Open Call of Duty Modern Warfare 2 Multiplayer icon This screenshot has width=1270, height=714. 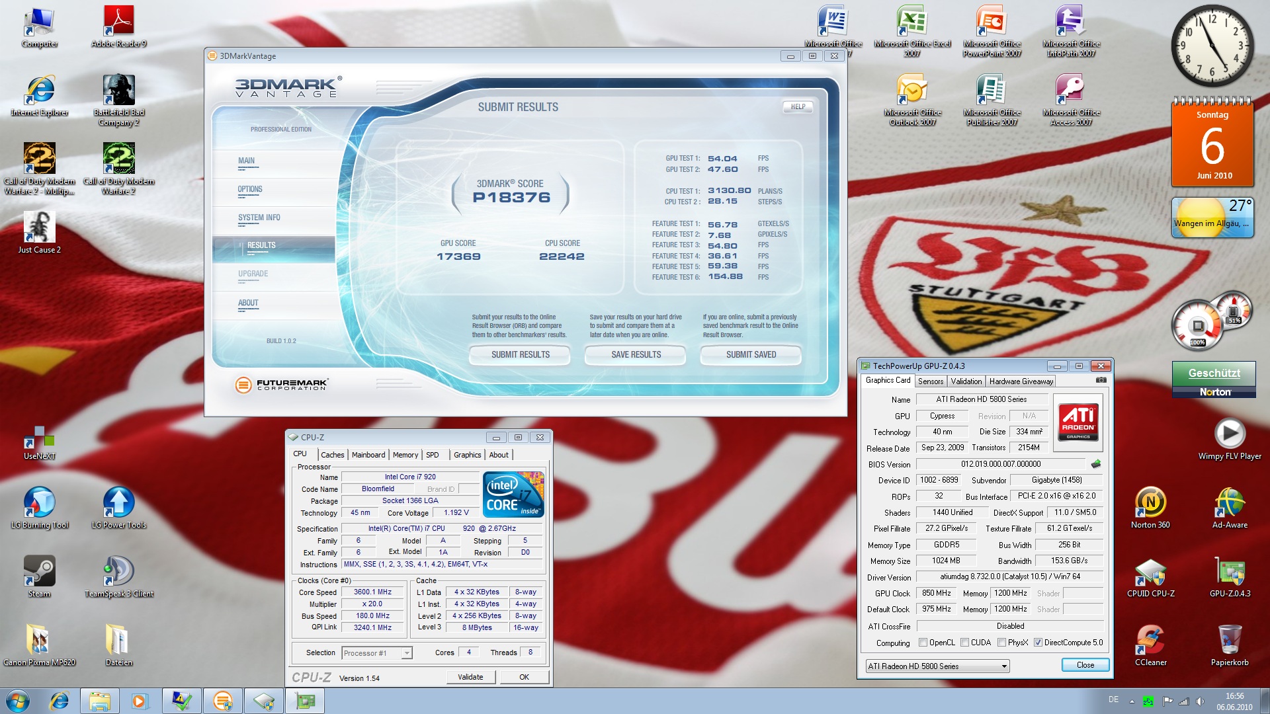pos(40,169)
